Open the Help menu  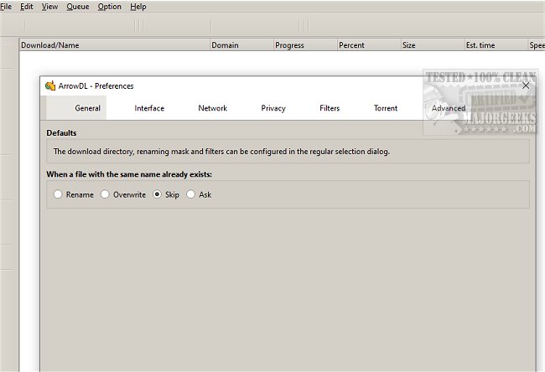click(138, 7)
